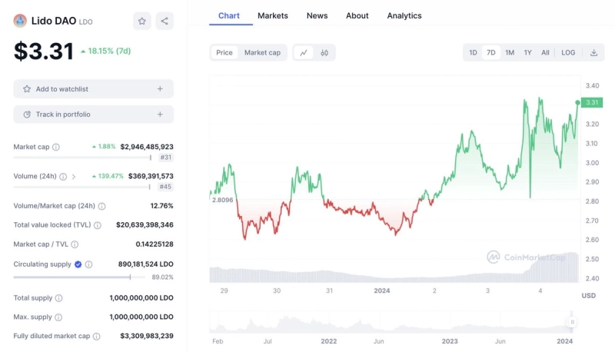Click the share icon beside the star
Screen dimensions: 615x352
tap(165, 22)
